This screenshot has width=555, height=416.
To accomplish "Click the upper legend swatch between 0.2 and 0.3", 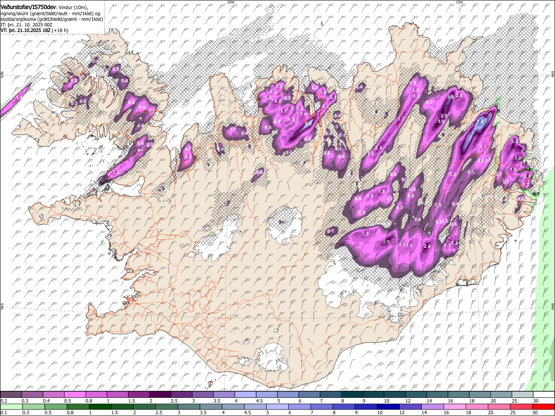I will coord(12,394).
